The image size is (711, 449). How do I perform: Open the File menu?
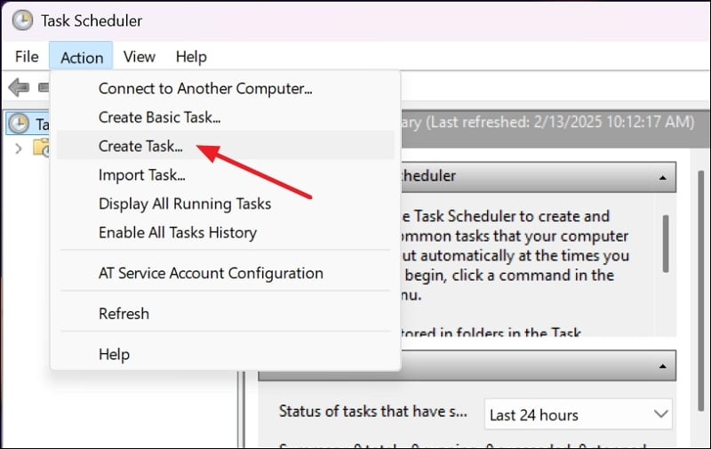[27, 57]
